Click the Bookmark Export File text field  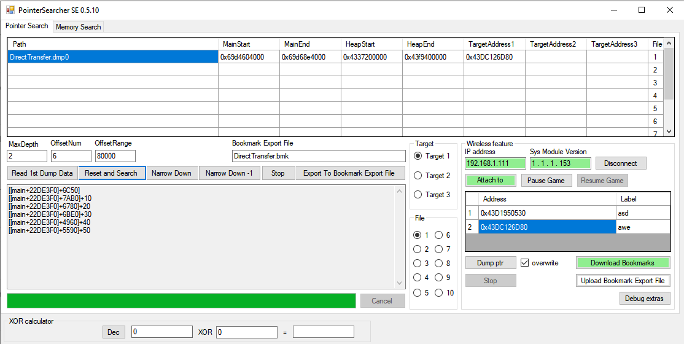click(x=319, y=156)
